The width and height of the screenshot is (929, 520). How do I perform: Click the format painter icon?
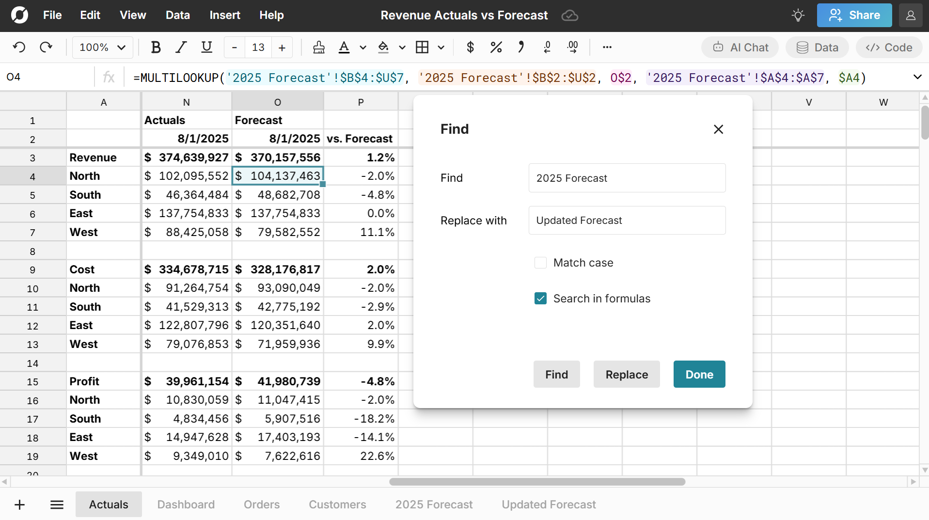[x=319, y=47]
